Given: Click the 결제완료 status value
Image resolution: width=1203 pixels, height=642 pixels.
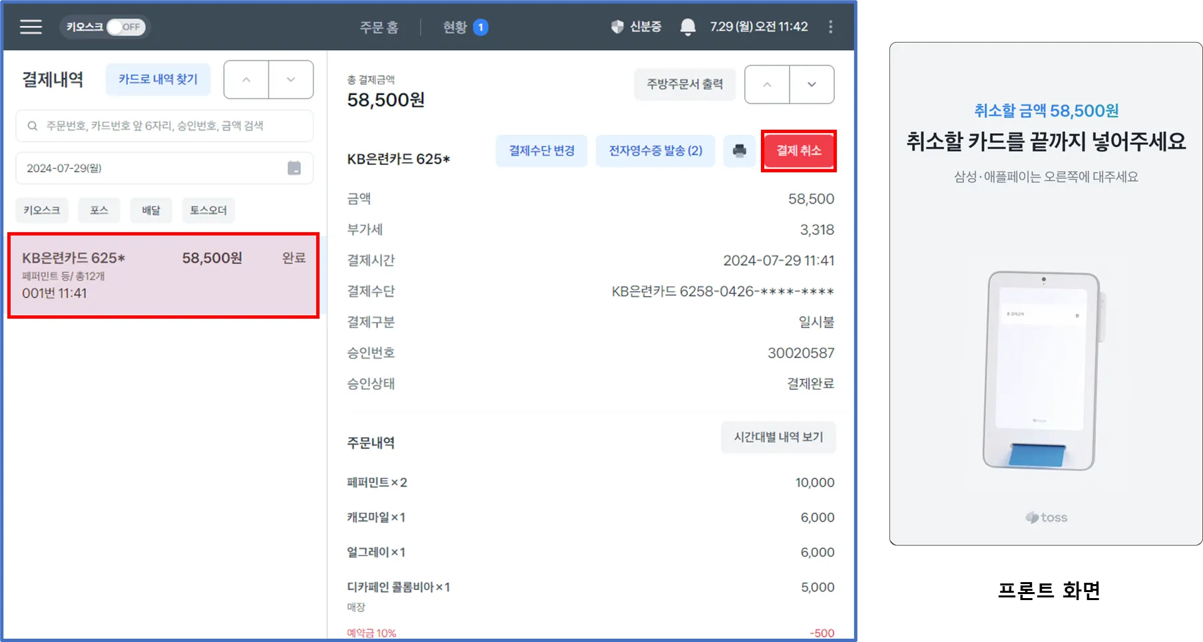Looking at the screenshot, I should pos(810,384).
